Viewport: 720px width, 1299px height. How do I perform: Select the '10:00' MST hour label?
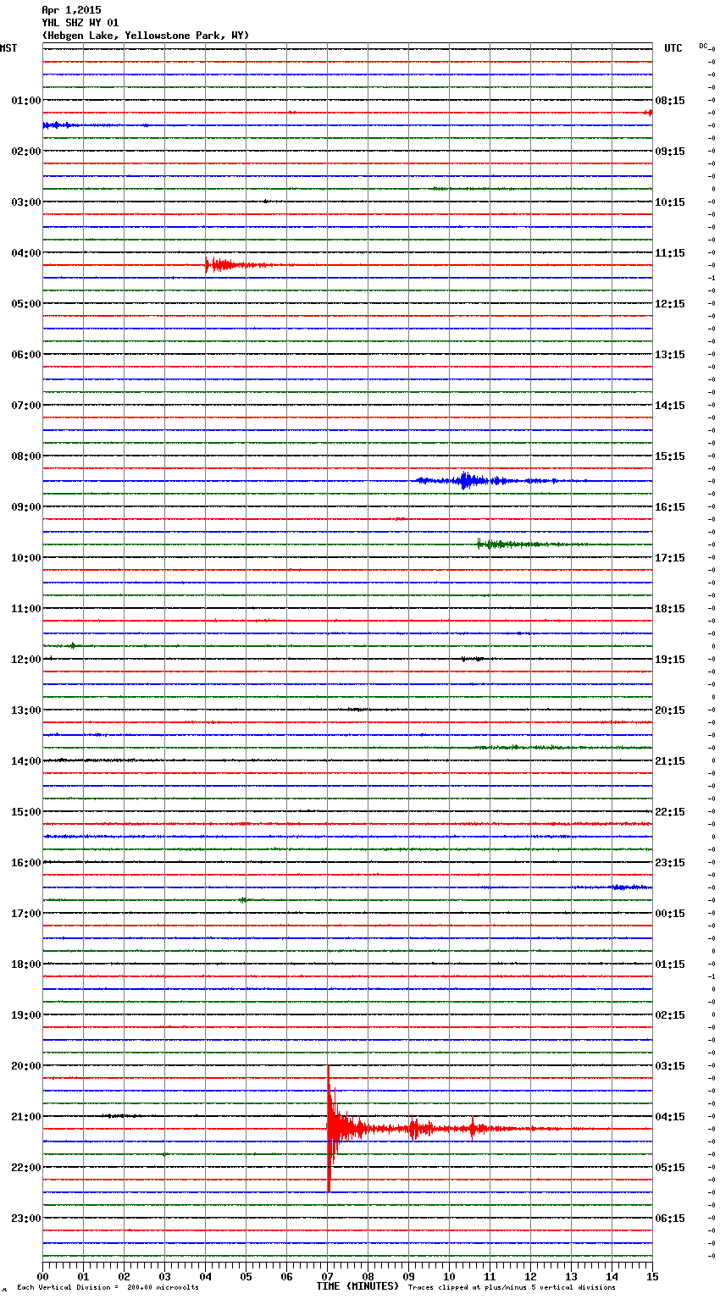pos(26,558)
